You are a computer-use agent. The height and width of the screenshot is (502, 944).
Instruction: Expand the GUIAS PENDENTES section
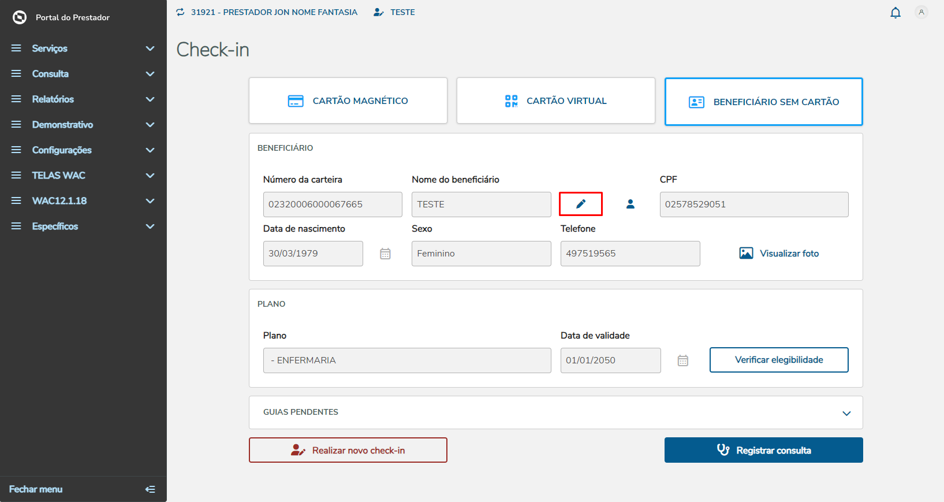(846, 413)
